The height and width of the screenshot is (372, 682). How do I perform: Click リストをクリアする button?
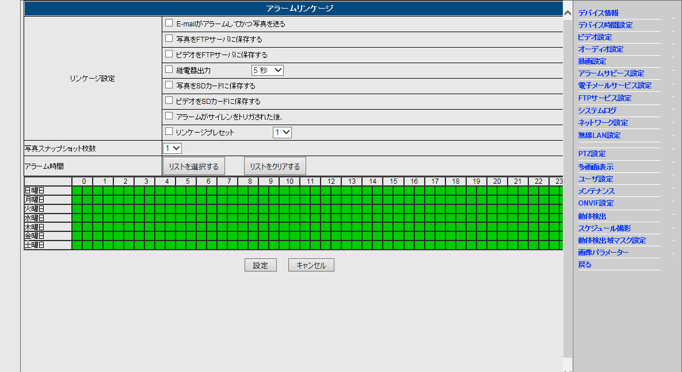[275, 166]
